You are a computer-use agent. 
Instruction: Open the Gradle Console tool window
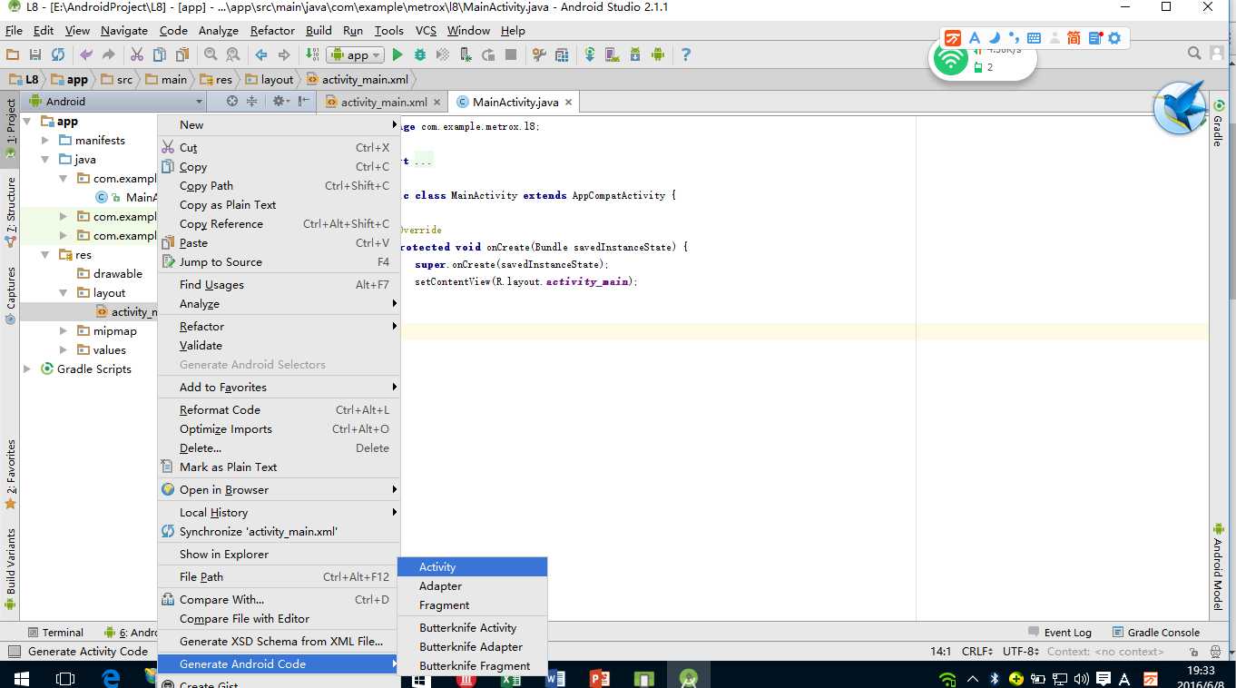1154,633
